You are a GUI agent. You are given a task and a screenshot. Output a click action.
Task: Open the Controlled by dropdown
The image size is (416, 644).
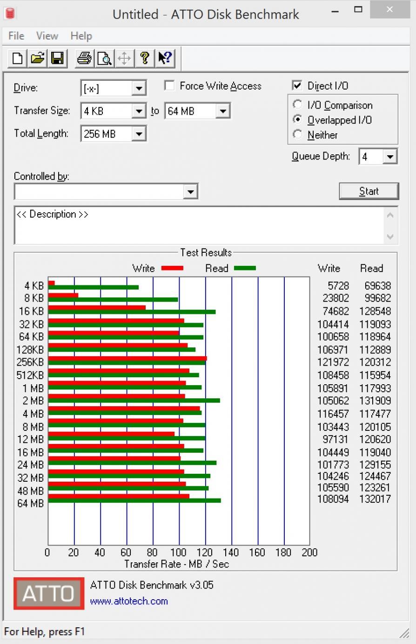pyautogui.click(x=190, y=191)
